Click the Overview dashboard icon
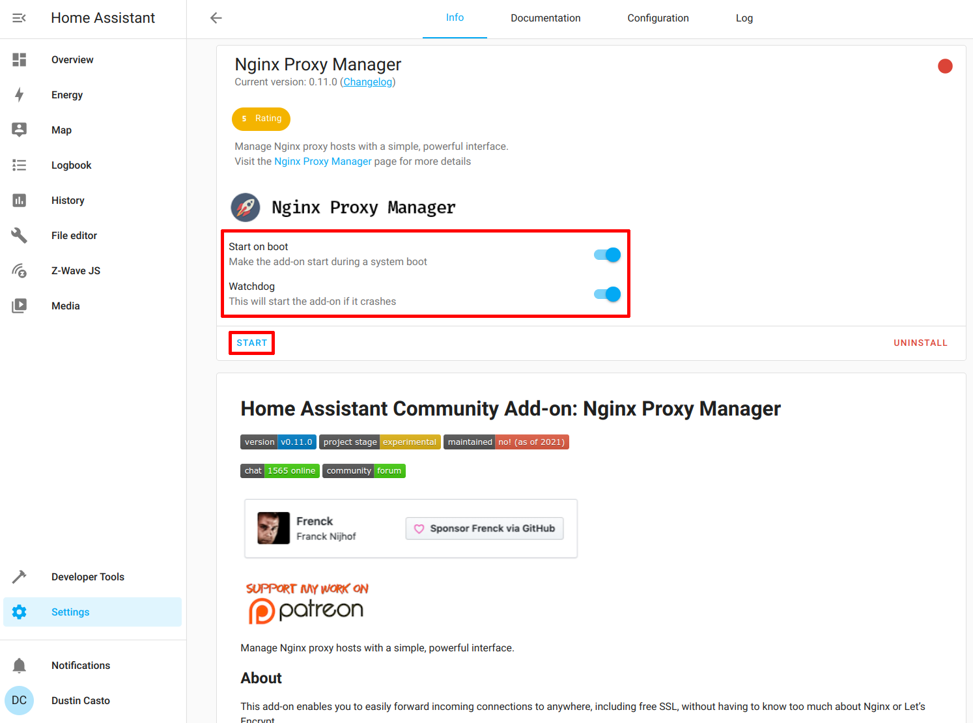973x723 pixels. pyautogui.click(x=20, y=60)
